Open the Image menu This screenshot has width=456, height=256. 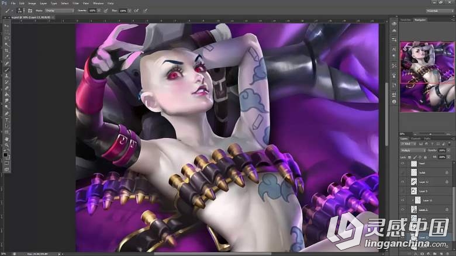pyautogui.click(x=32, y=3)
